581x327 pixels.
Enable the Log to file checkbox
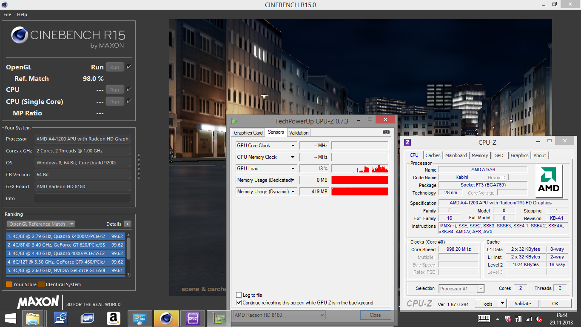click(x=239, y=295)
